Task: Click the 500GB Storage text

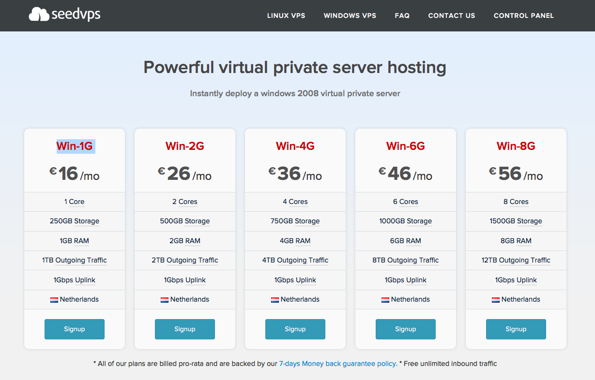Action: coord(185,221)
